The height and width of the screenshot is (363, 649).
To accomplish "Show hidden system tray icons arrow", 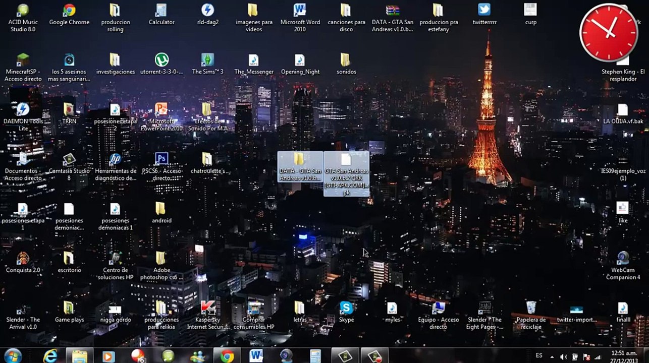I will pos(552,357).
